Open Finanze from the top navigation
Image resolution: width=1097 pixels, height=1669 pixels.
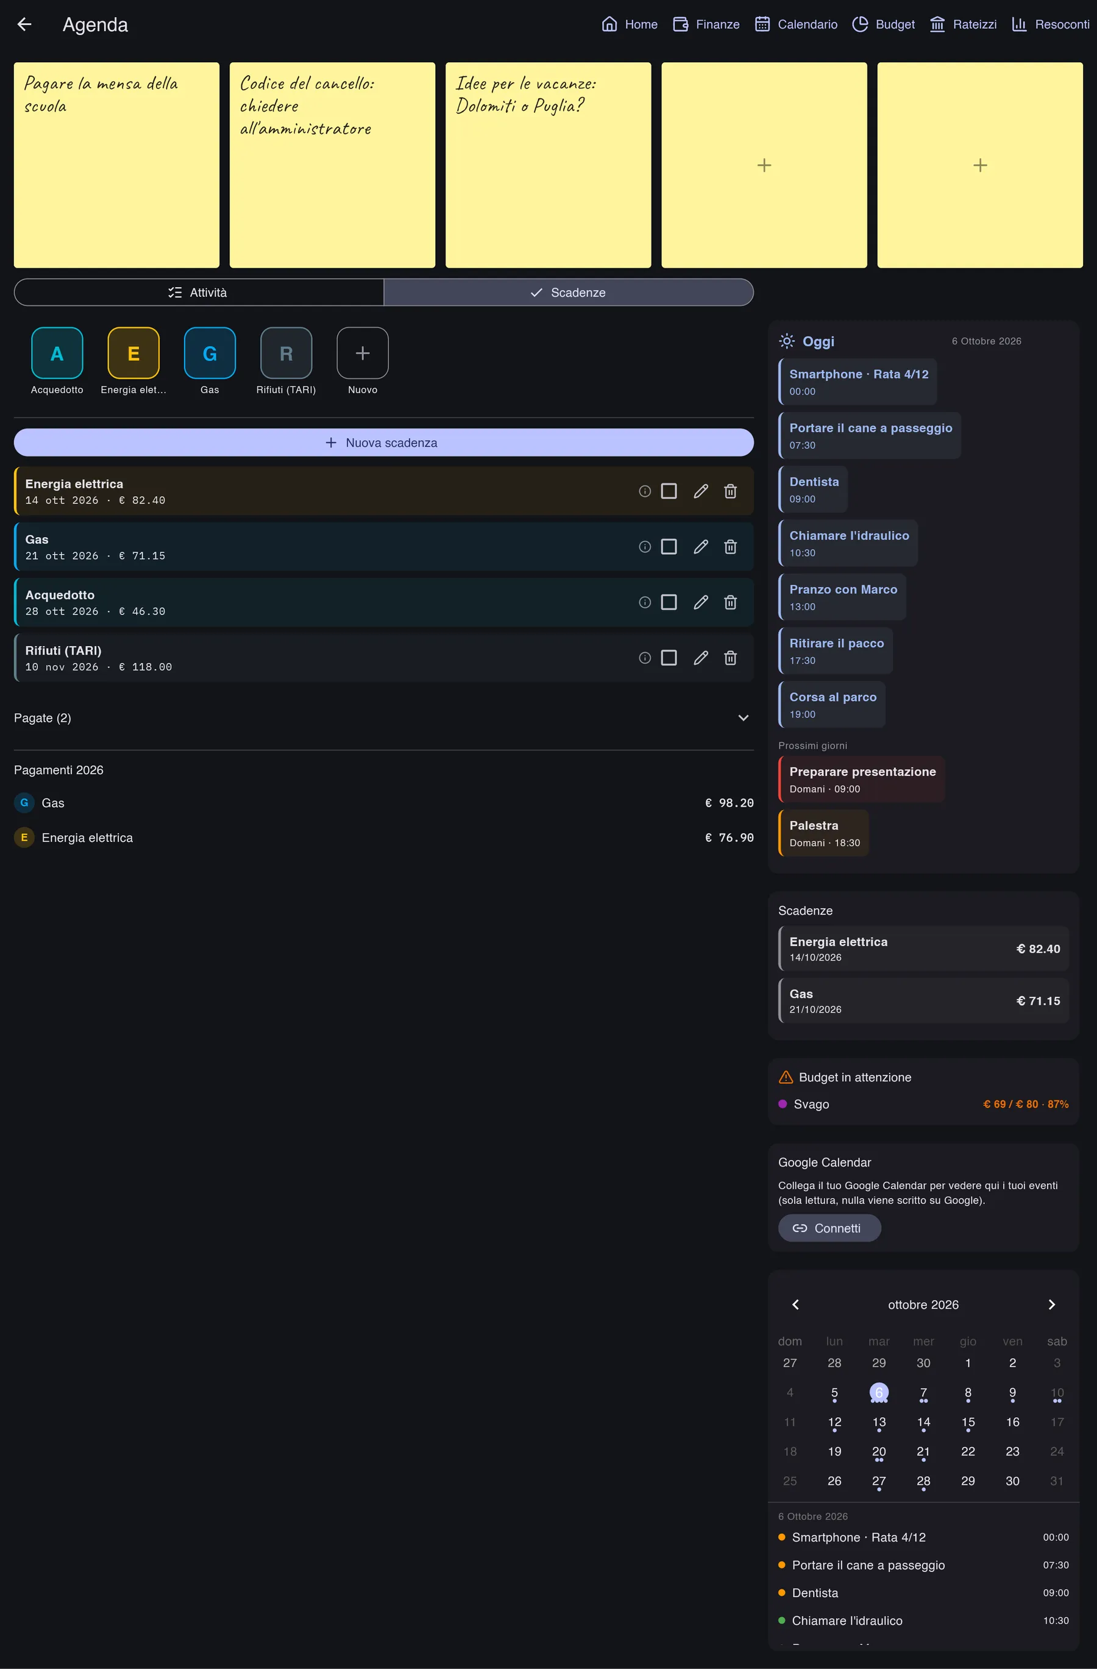[x=706, y=24]
